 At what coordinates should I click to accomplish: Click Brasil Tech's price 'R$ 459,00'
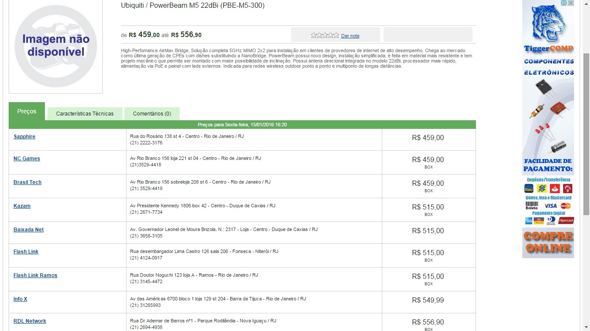[x=428, y=184]
